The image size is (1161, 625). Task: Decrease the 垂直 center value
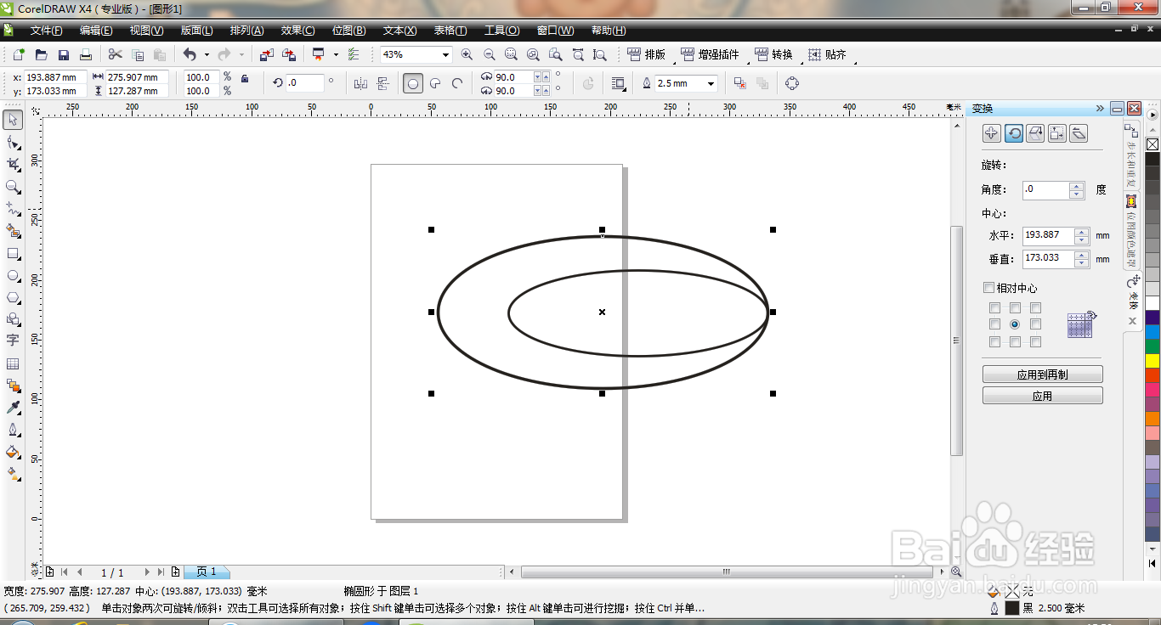coord(1082,263)
